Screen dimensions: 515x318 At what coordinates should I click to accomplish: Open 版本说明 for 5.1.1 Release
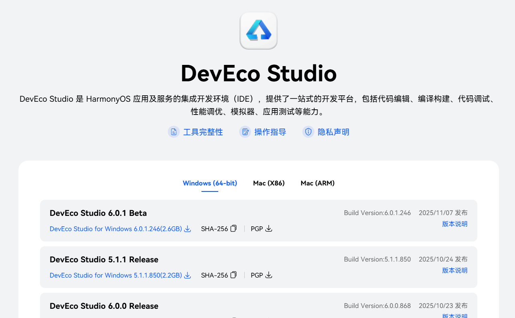click(455, 270)
